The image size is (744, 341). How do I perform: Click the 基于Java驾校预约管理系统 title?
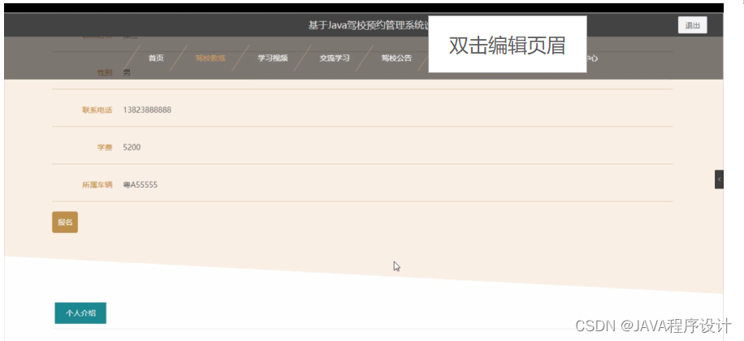(x=368, y=26)
